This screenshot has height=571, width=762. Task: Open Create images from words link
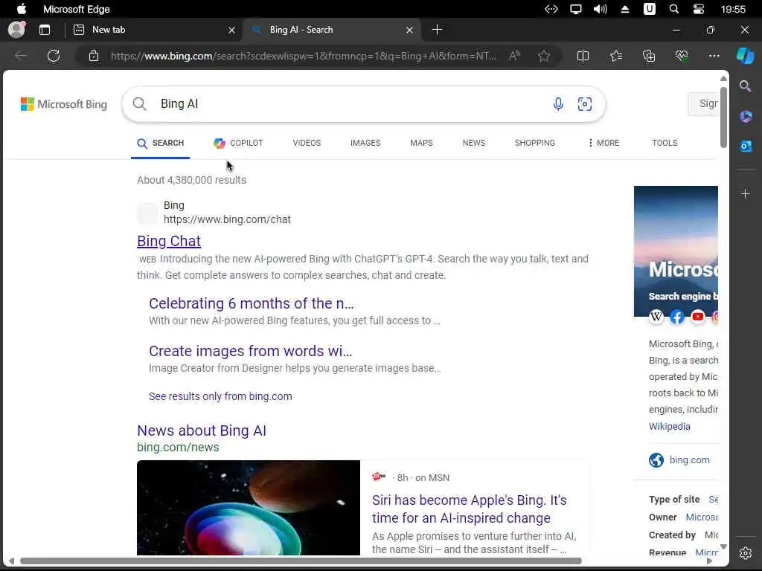(250, 351)
